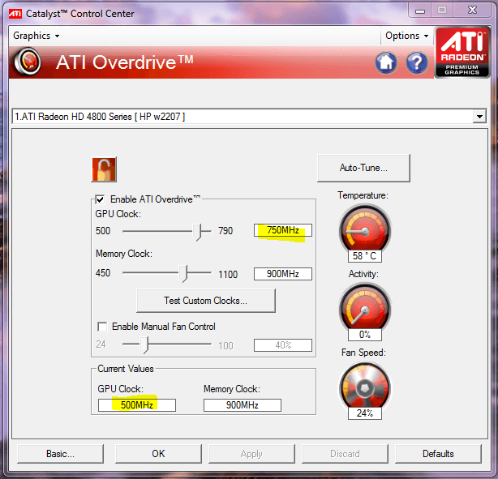Click the 24% fan speed readout
Viewport: 498px width, 479px height.
pyautogui.click(x=365, y=413)
